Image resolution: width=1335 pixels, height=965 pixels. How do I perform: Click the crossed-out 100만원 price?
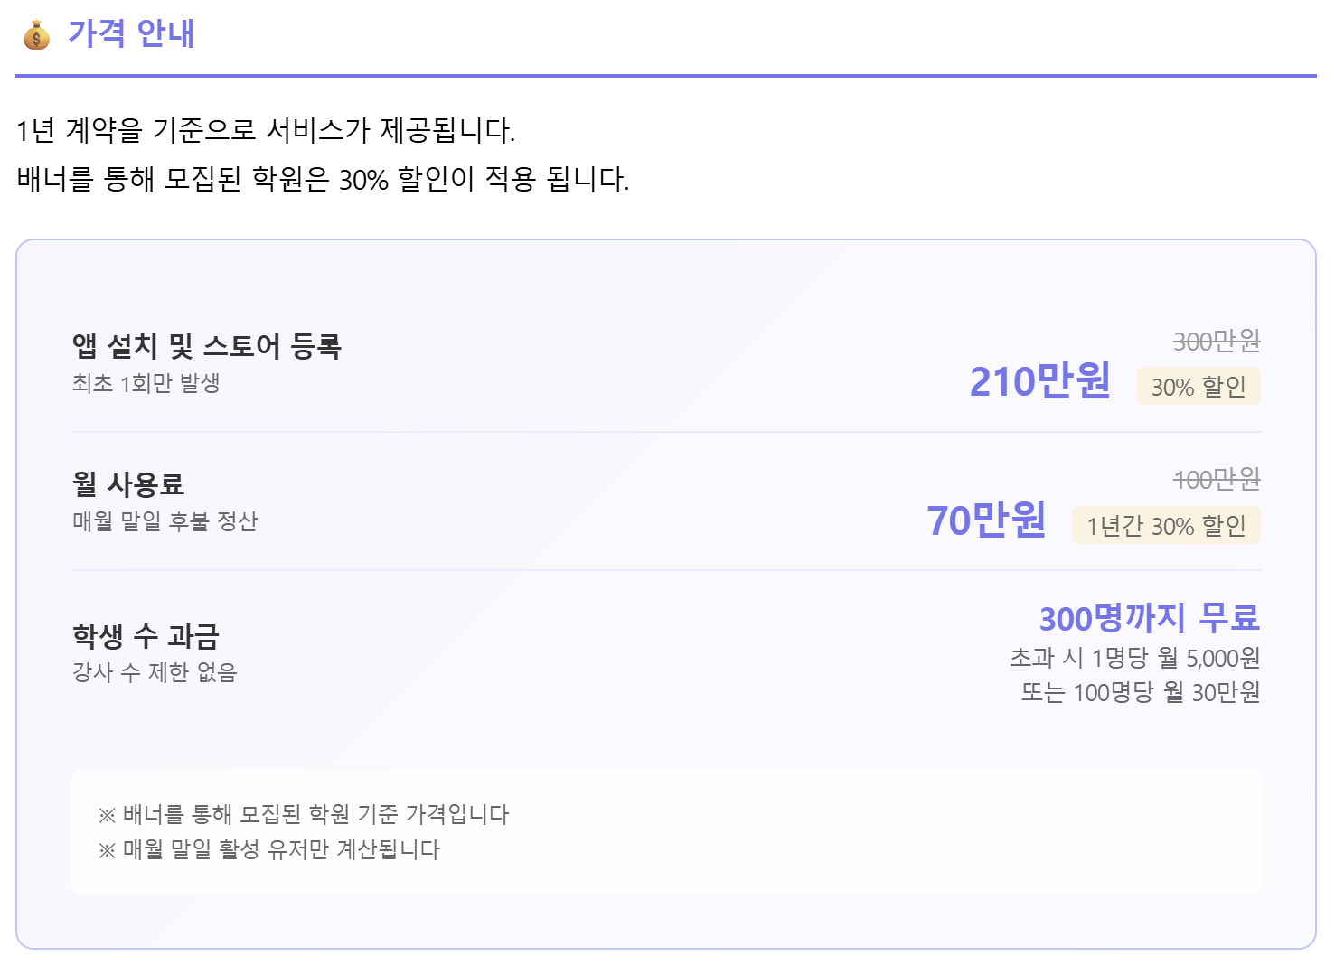(x=1217, y=480)
